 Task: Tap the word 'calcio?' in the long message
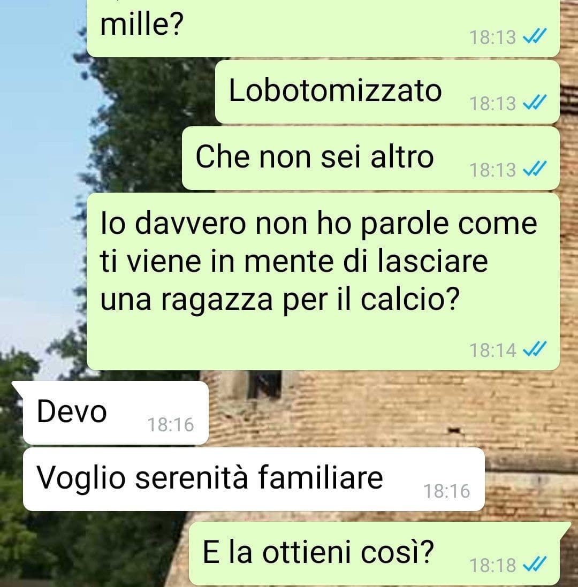click(x=410, y=300)
